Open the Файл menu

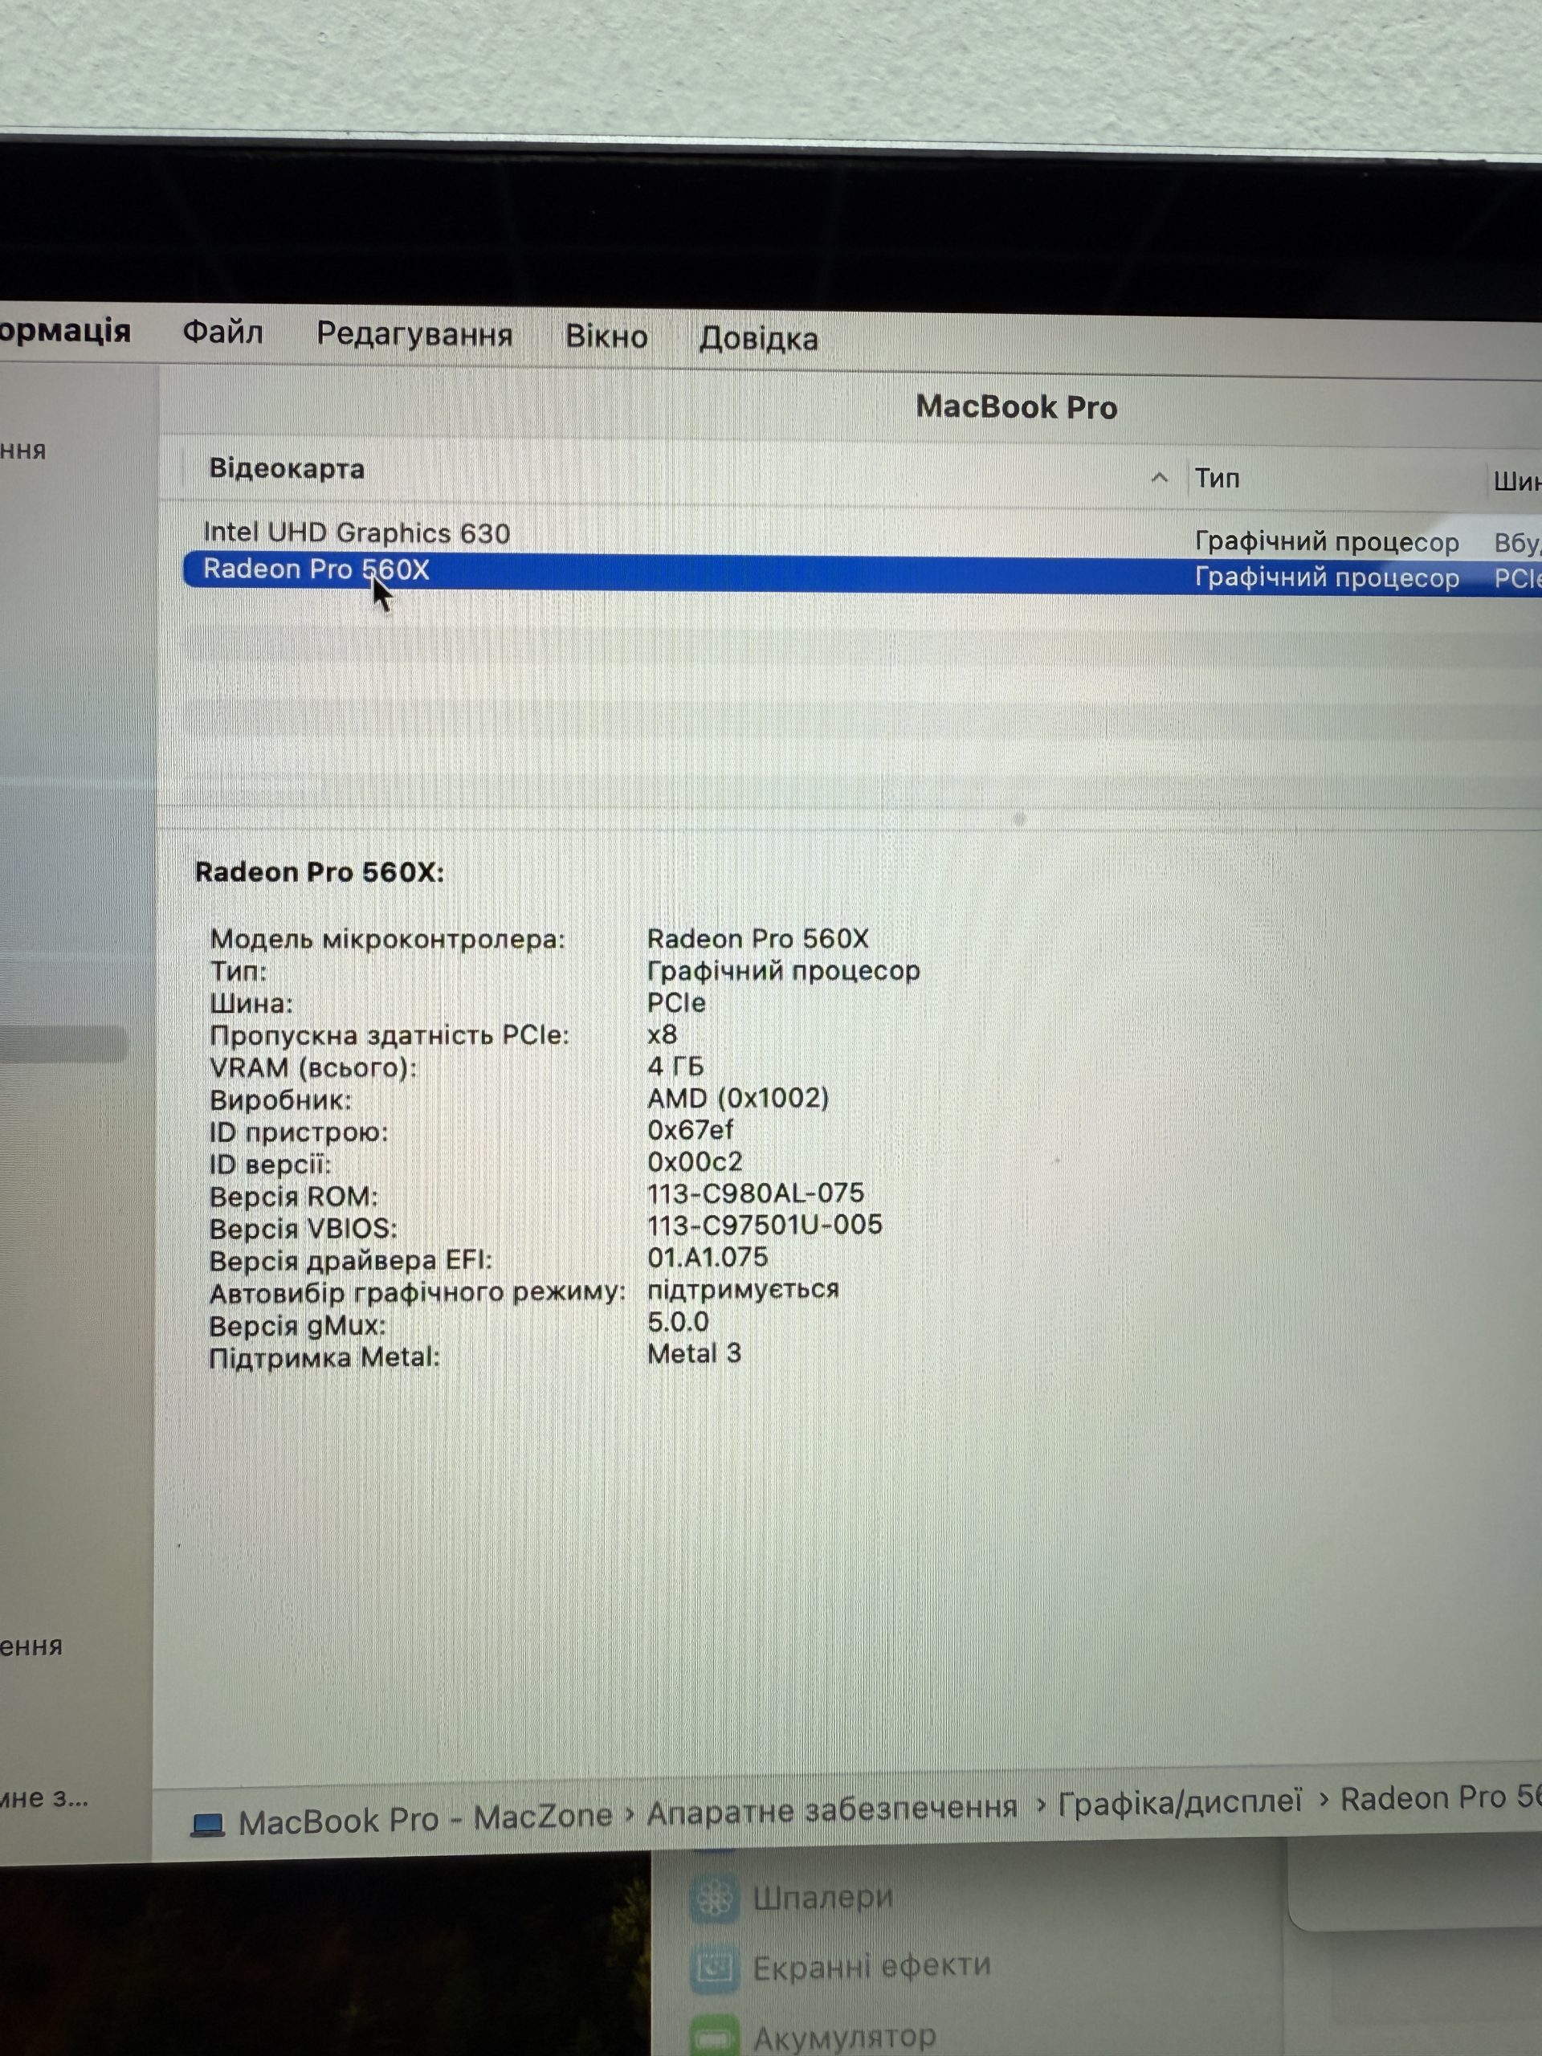[x=222, y=332]
